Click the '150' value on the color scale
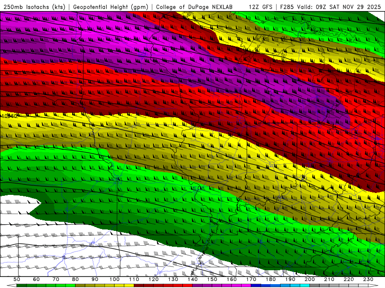Viewport: 385px width, 288px height. pos(212,279)
